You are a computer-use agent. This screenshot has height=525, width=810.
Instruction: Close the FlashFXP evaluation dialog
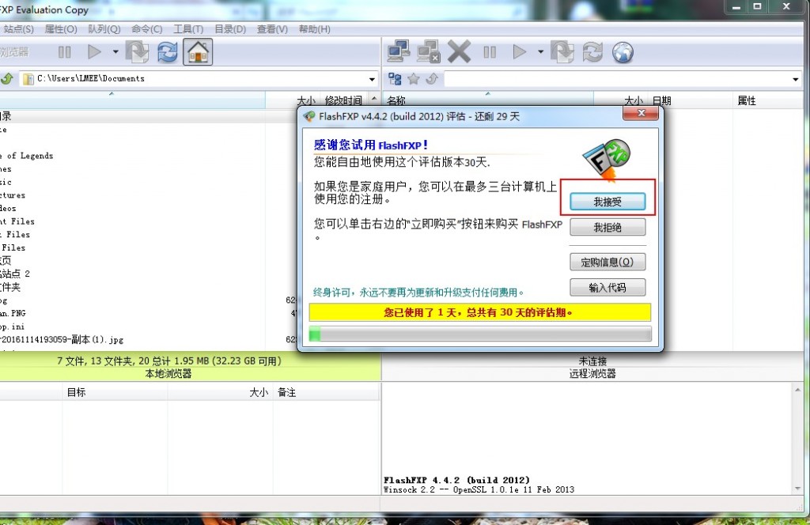coord(641,113)
